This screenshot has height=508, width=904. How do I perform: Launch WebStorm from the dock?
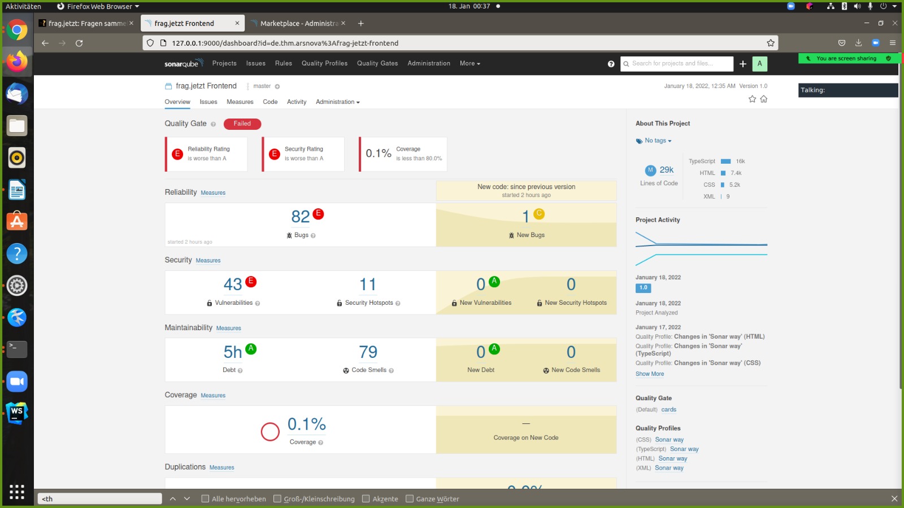17,413
